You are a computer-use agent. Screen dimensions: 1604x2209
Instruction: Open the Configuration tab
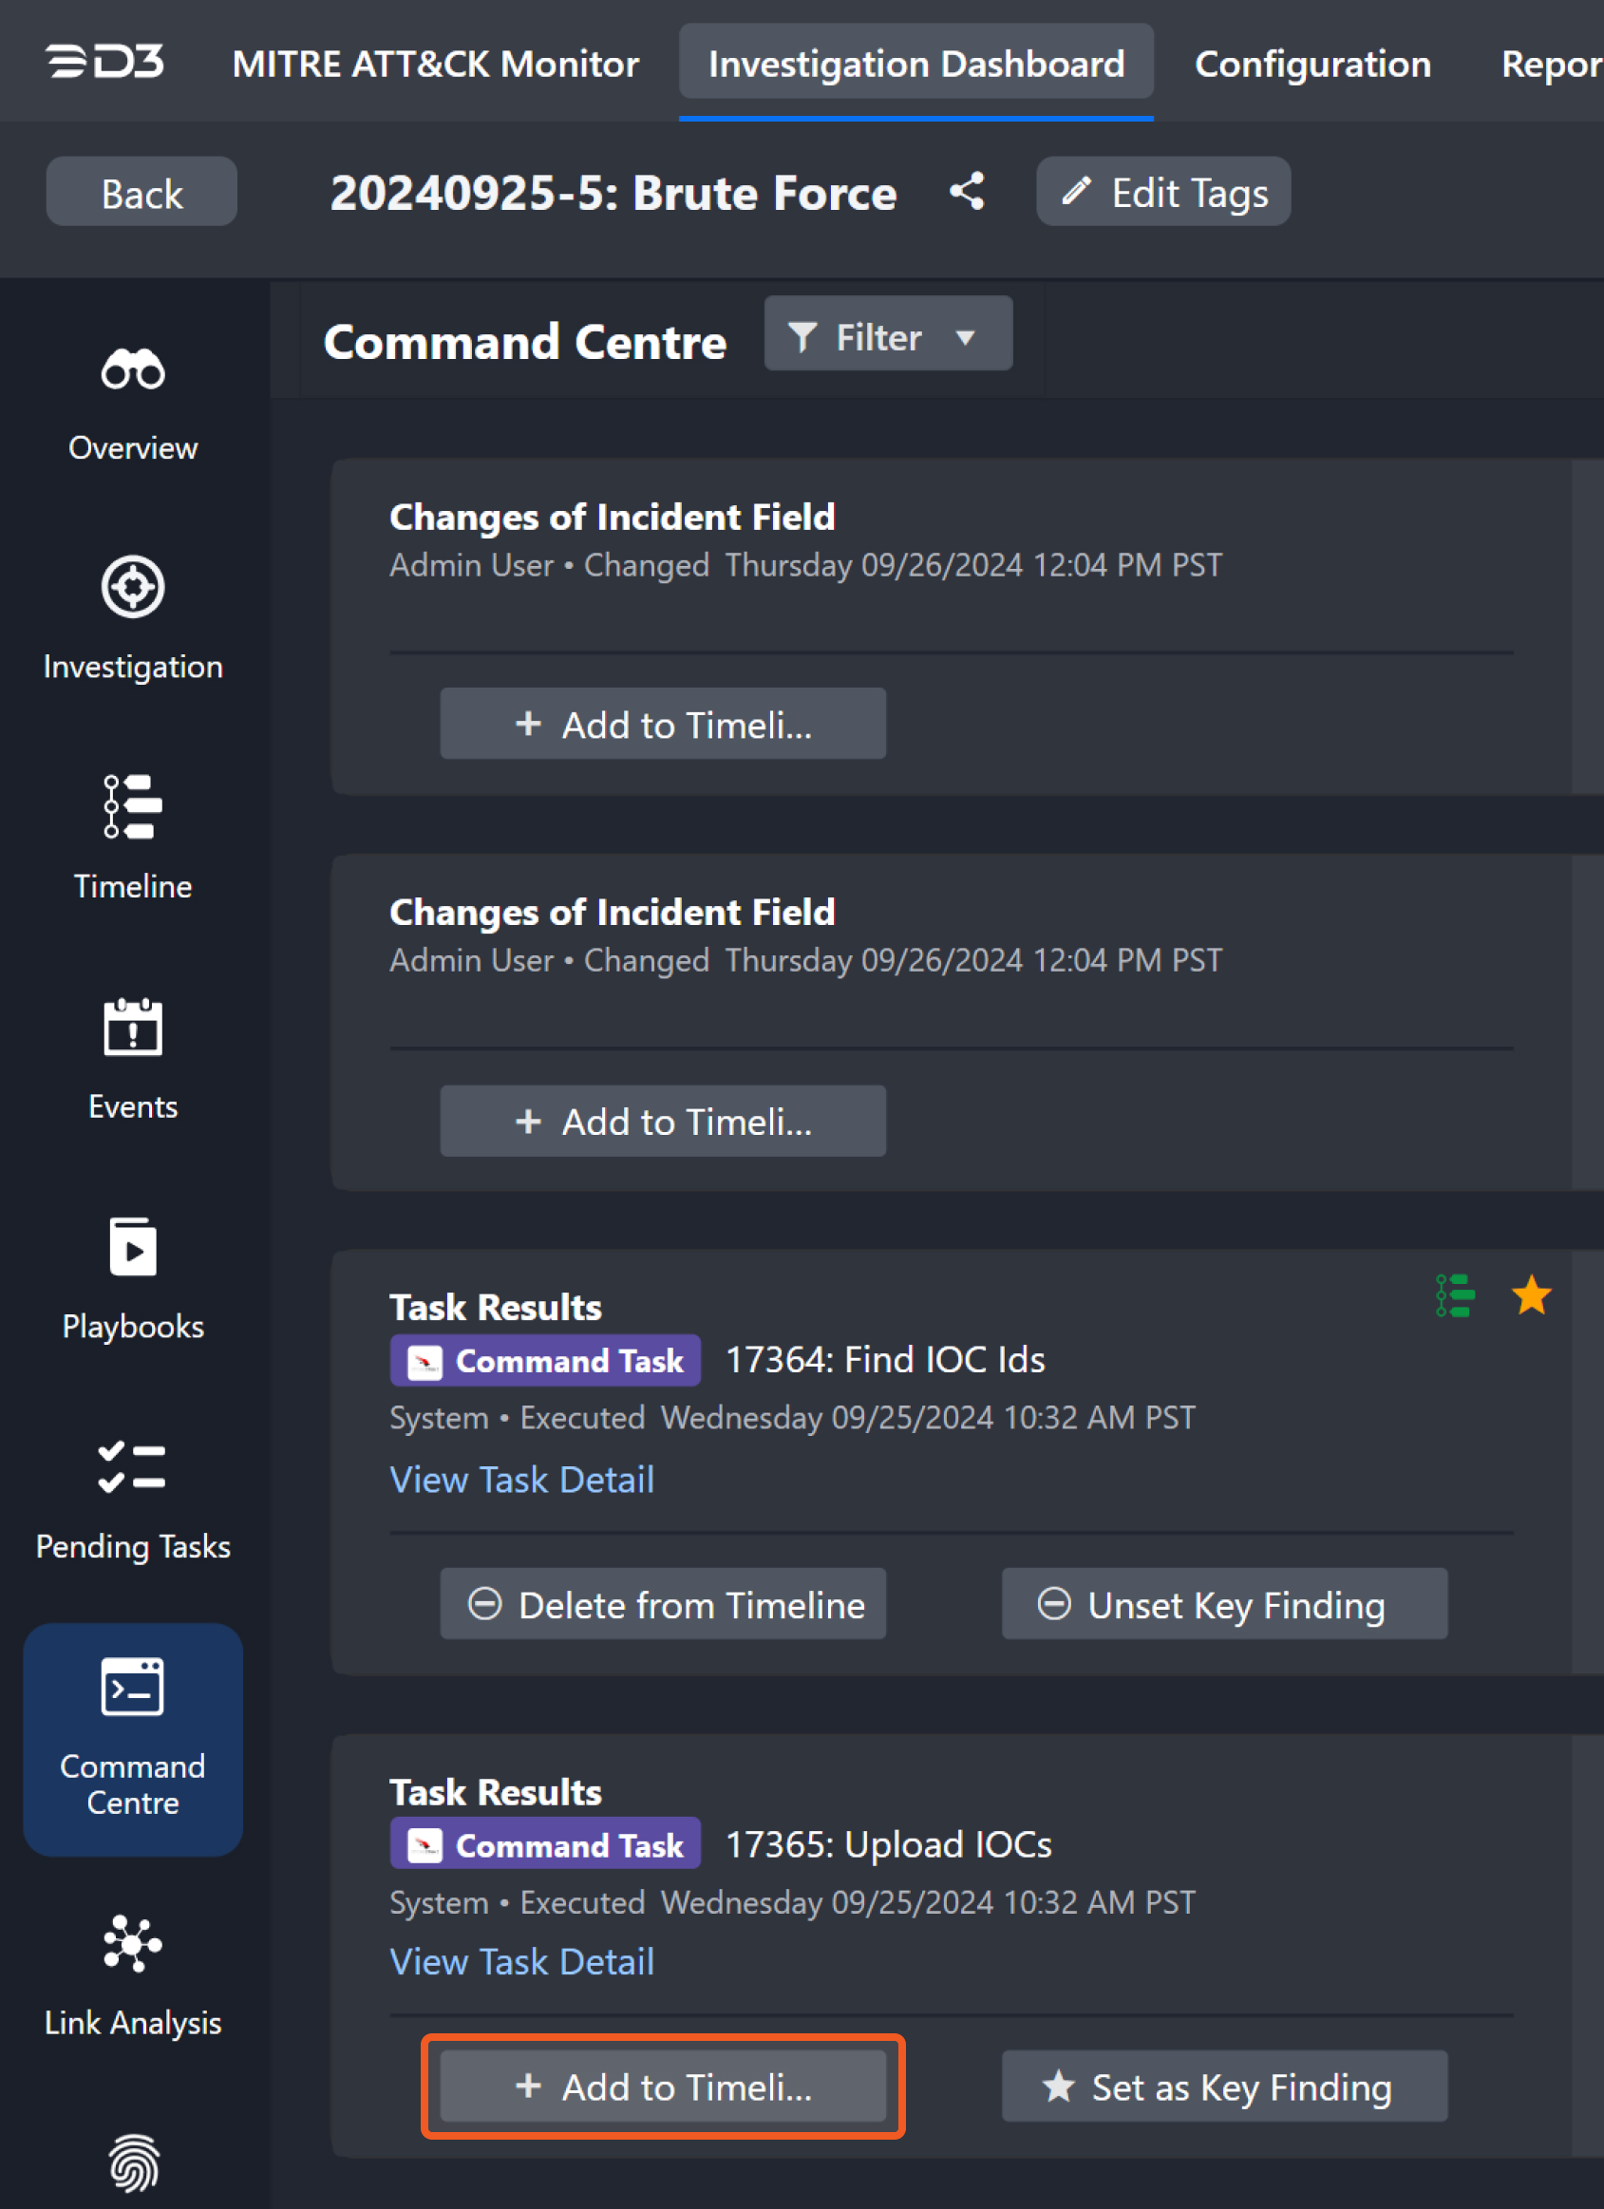(1312, 65)
